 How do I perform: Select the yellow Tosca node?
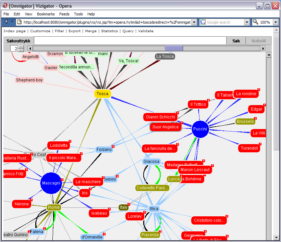point(102,94)
